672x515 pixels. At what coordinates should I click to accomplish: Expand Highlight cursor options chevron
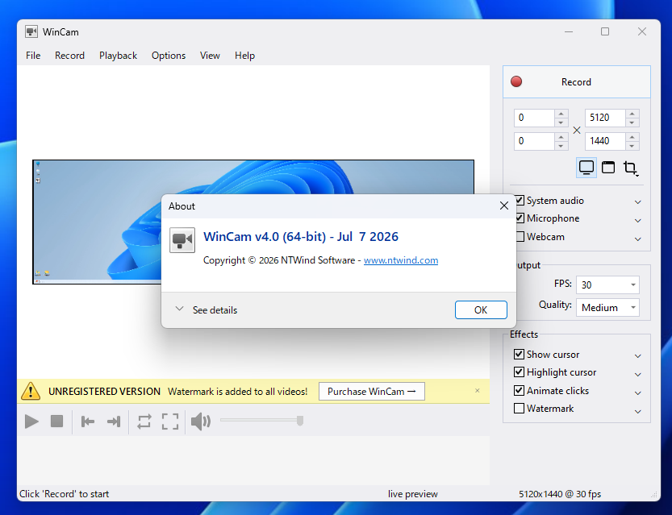pos(637,374)
